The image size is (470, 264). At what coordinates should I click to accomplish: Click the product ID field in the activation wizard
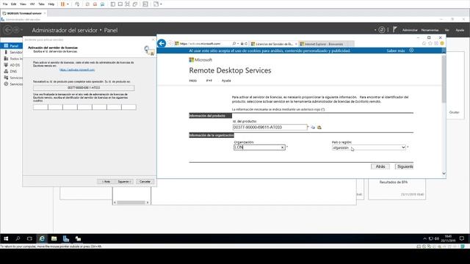pyautogui.click(x=84, y=88)
